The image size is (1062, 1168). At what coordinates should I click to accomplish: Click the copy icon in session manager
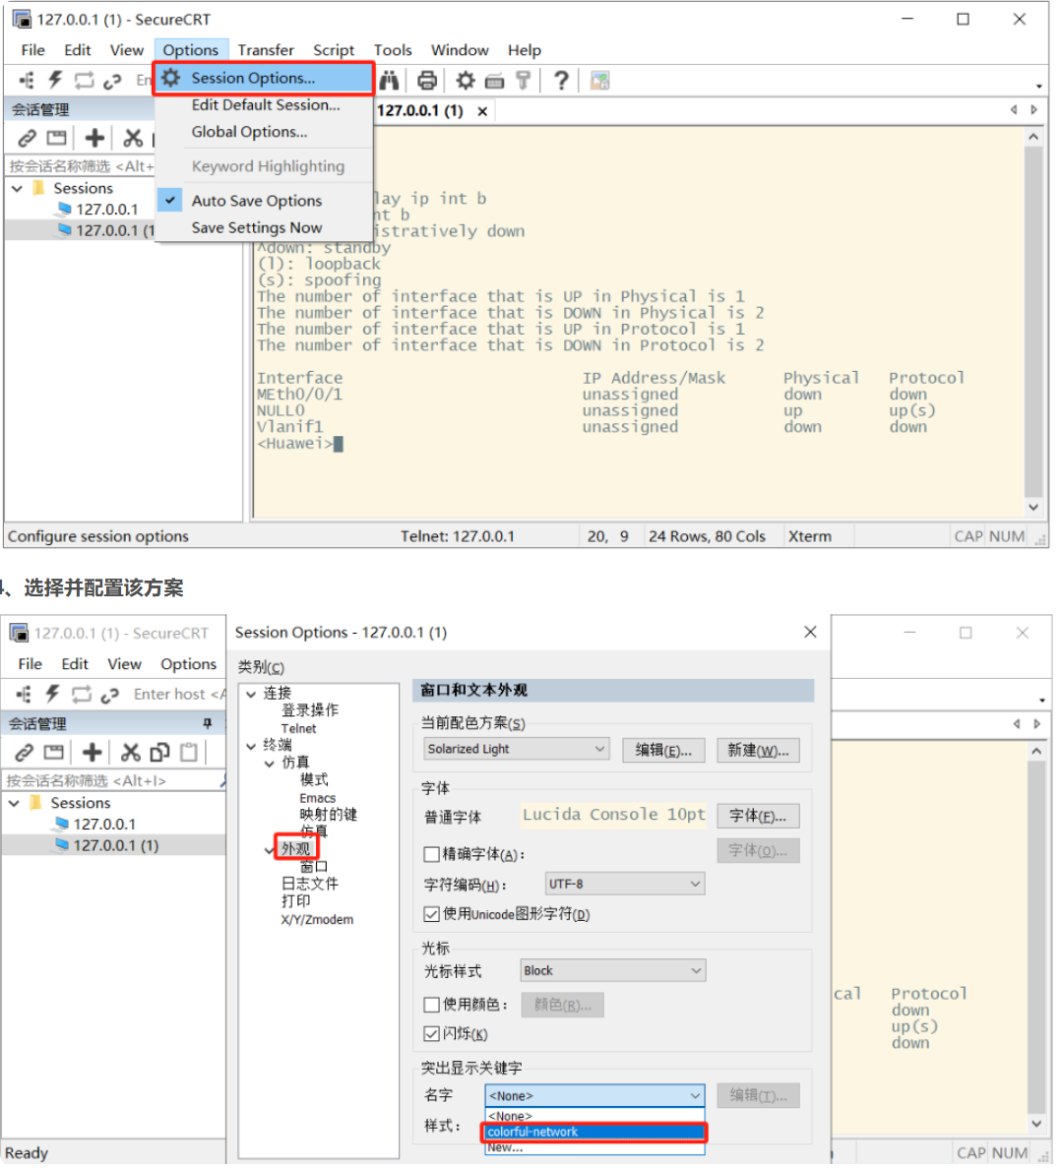(159, 753)
